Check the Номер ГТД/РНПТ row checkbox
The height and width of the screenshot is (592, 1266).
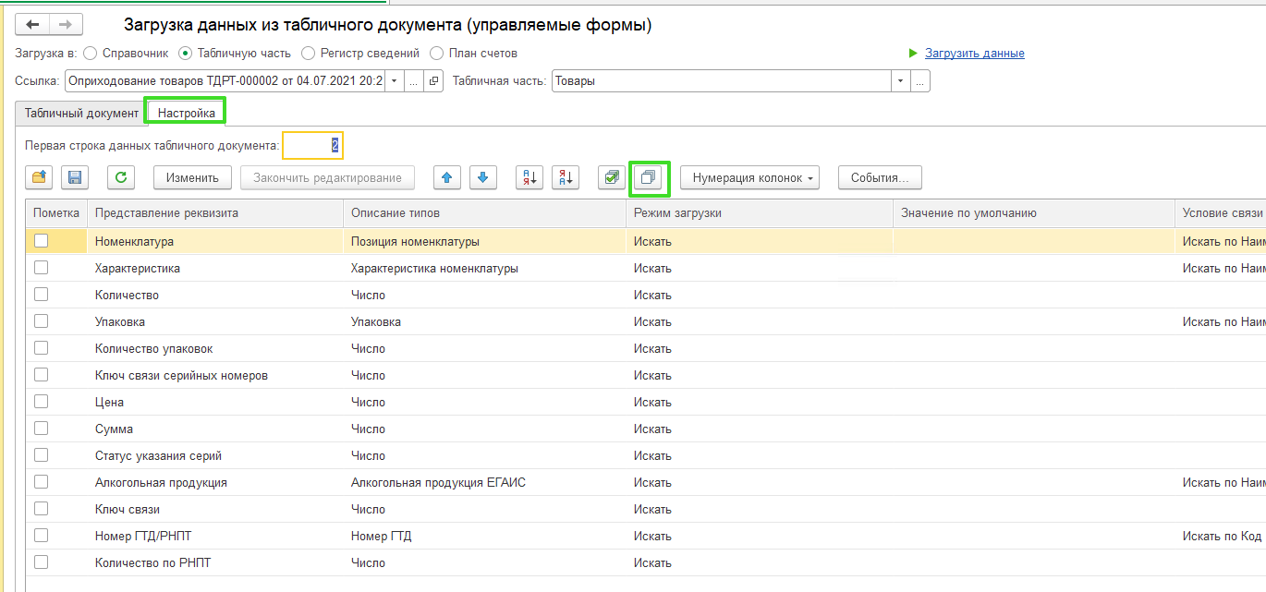[41, 536]
